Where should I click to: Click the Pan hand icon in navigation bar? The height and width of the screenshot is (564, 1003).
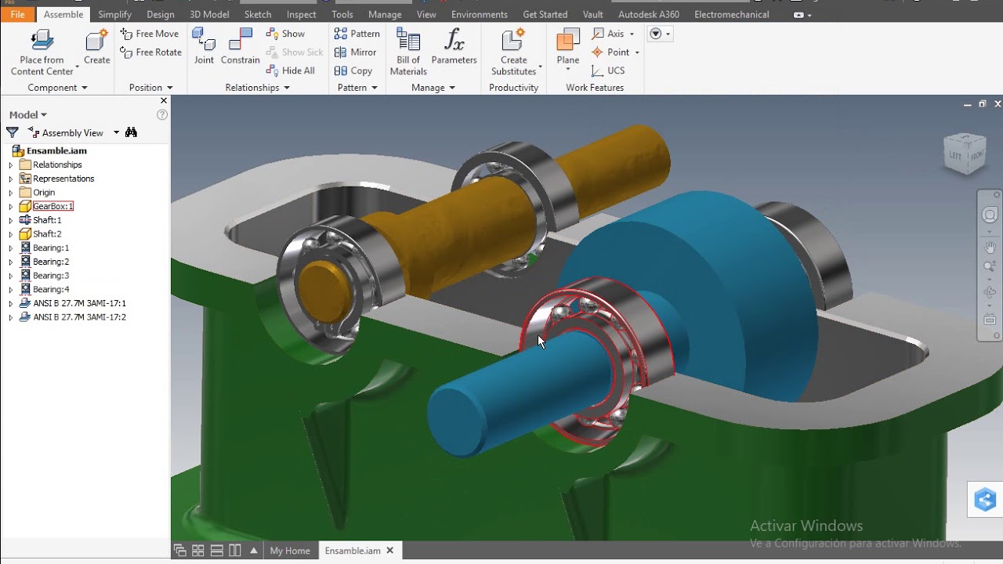click(990, 248)
